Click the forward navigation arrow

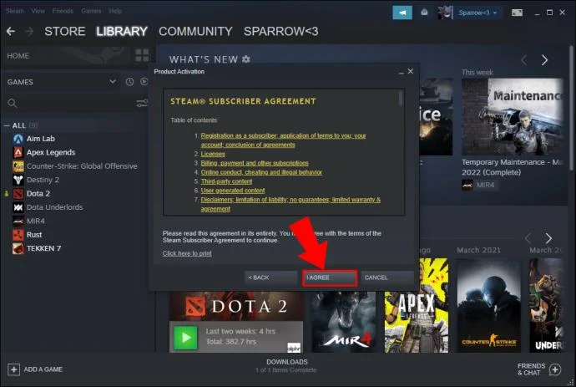pos(29,31)
